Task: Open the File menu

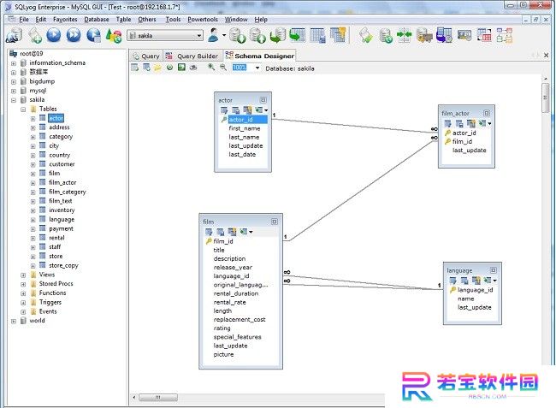Action: 24,19
